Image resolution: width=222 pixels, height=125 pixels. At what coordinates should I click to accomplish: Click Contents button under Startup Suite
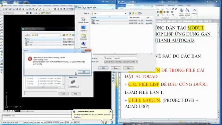click(74, 86)
